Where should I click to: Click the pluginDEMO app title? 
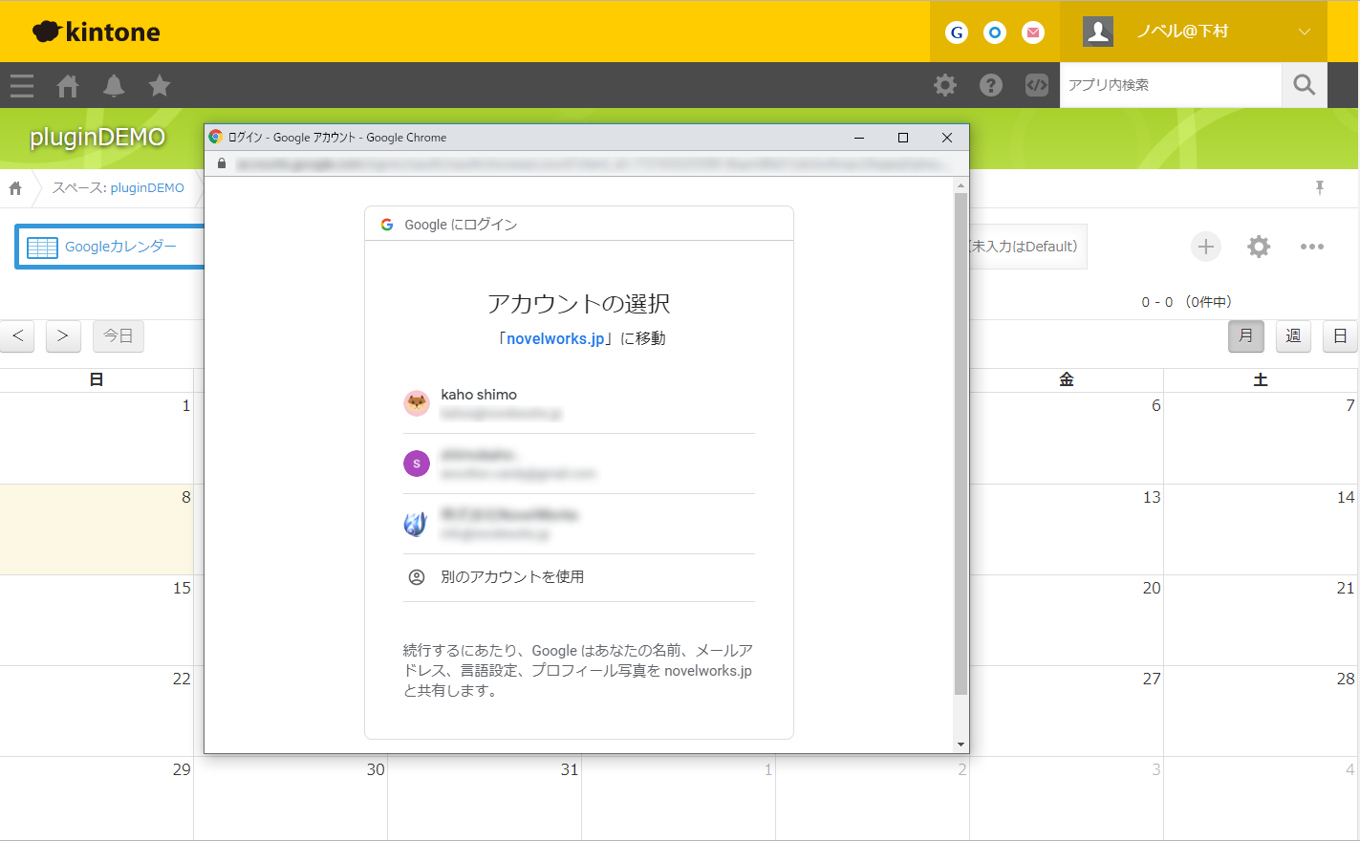[97, 138]
